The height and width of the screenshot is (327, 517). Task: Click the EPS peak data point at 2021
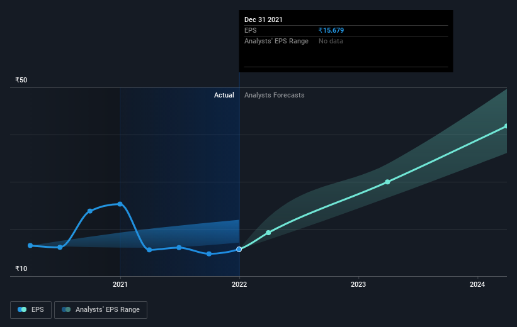click(120, 204)
